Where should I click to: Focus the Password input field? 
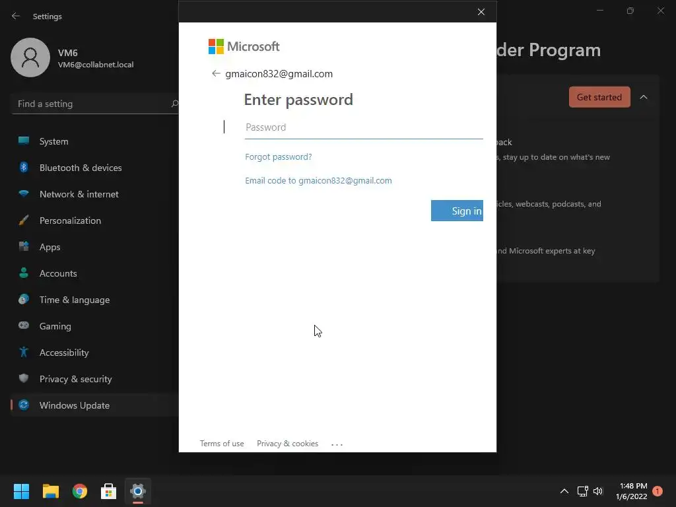364,127
